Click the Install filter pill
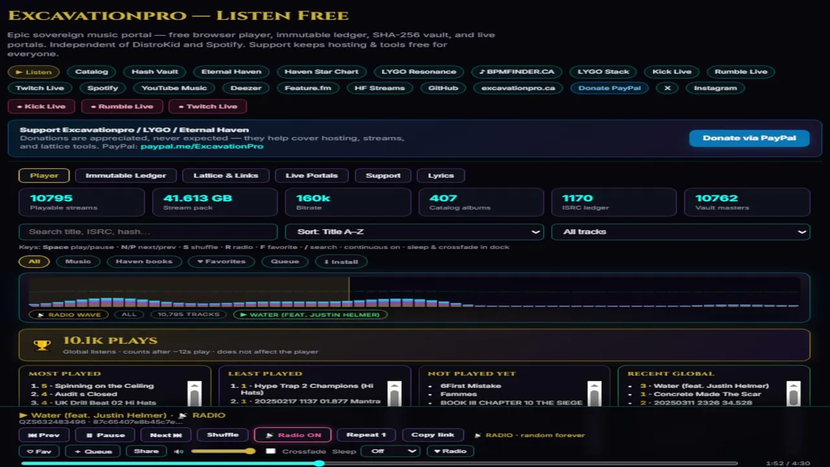 (341, 261)
